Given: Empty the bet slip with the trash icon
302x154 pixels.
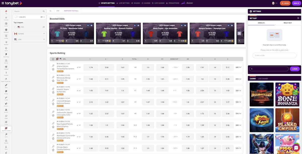Looking at the screenshot, I should 298,18.
